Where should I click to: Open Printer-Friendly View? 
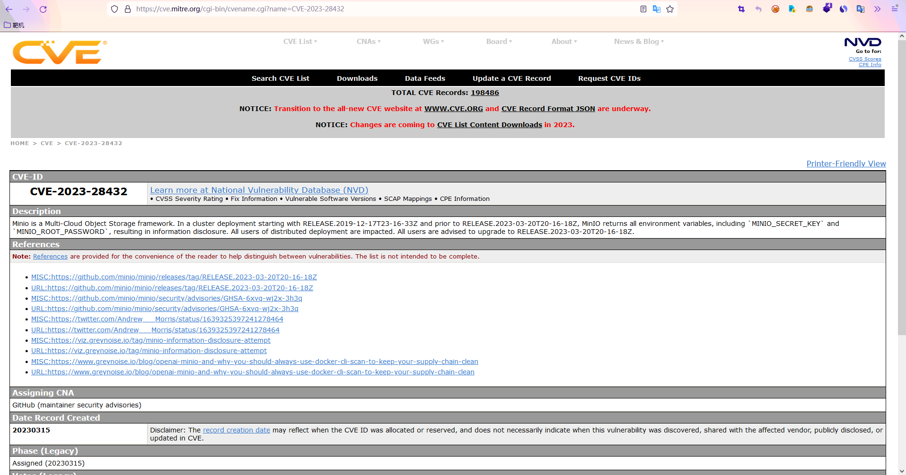click(846, 164)
